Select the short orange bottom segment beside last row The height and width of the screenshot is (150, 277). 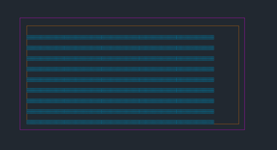[x=226, y=124]
